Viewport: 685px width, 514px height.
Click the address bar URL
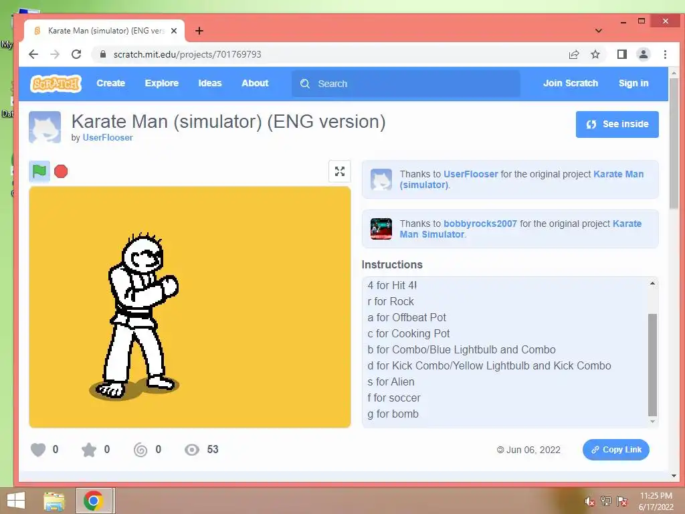click(187, 54)
